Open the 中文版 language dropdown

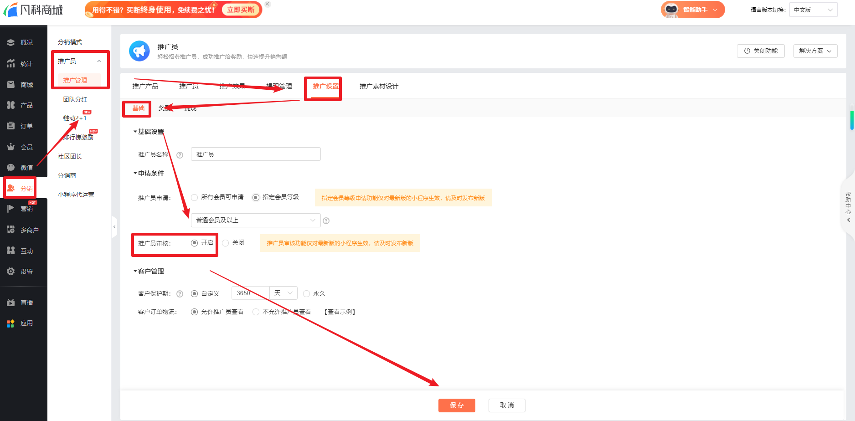814,10
